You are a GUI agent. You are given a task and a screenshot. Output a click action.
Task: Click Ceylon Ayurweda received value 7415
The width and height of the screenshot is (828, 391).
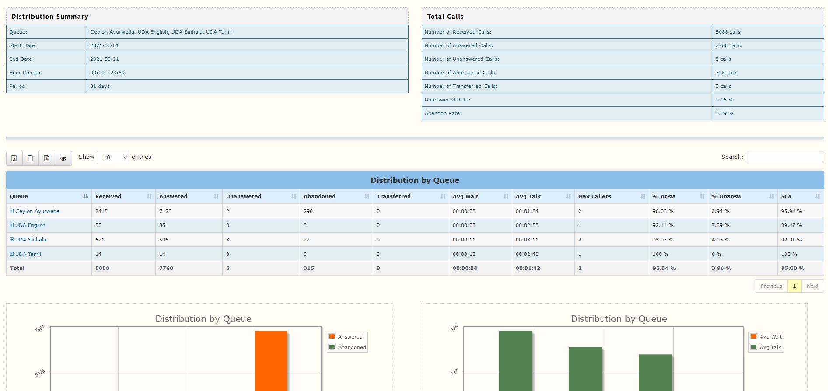click(101, 211)
